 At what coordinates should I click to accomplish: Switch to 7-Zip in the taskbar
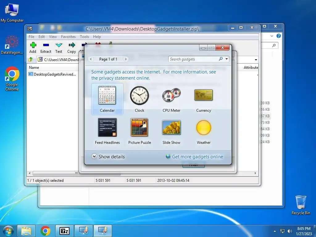(x=64, y=231)
